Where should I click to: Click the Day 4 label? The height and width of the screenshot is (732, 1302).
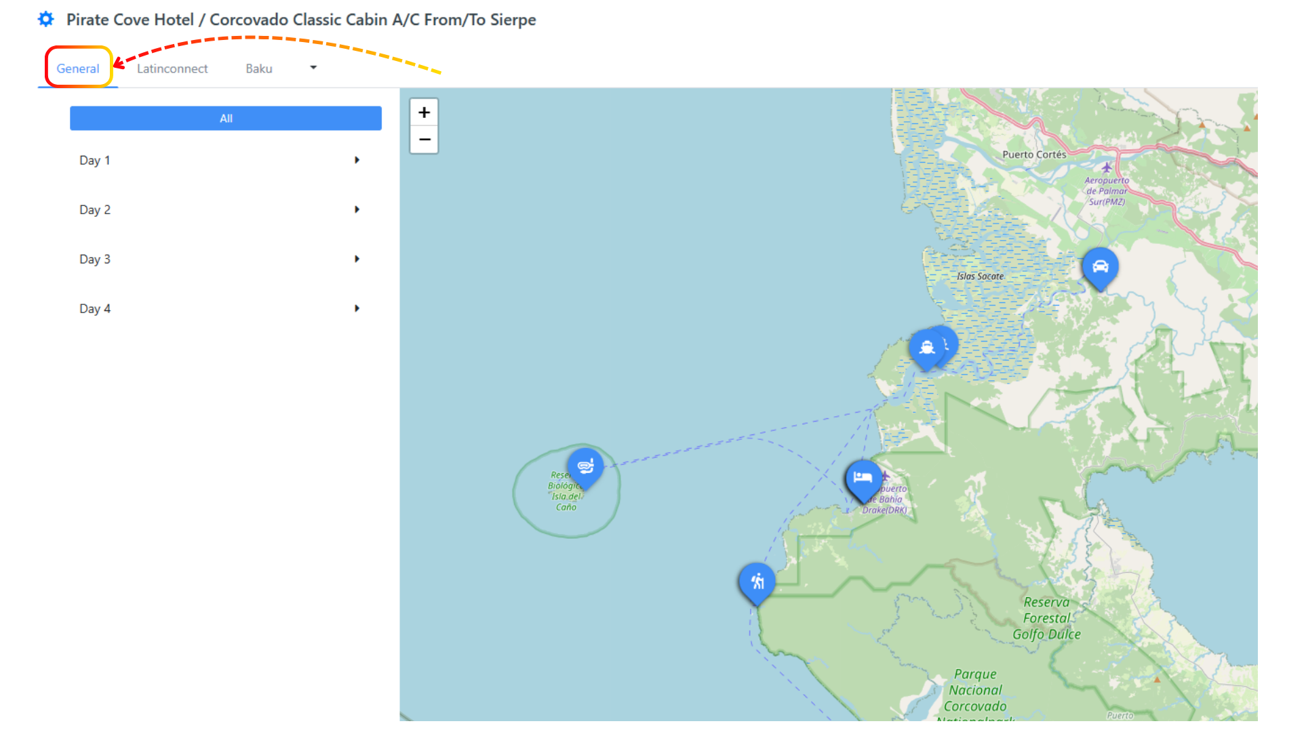[94, 309]
